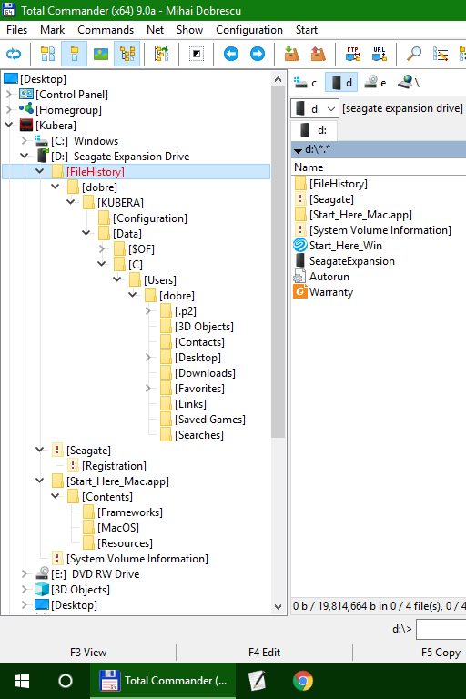Click the F3 View button

click(x=88, y=653)
